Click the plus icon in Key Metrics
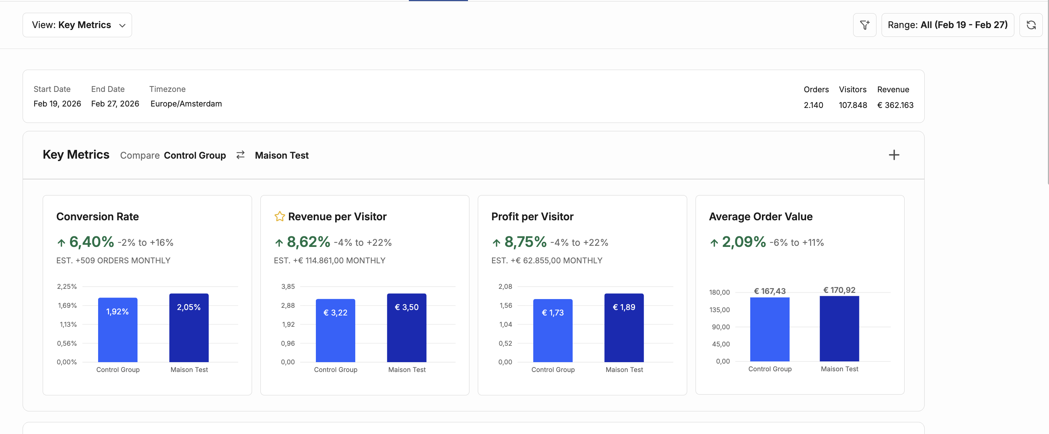Image resolution: width=1049 pixels, height=434 pixels. [894, 155]
